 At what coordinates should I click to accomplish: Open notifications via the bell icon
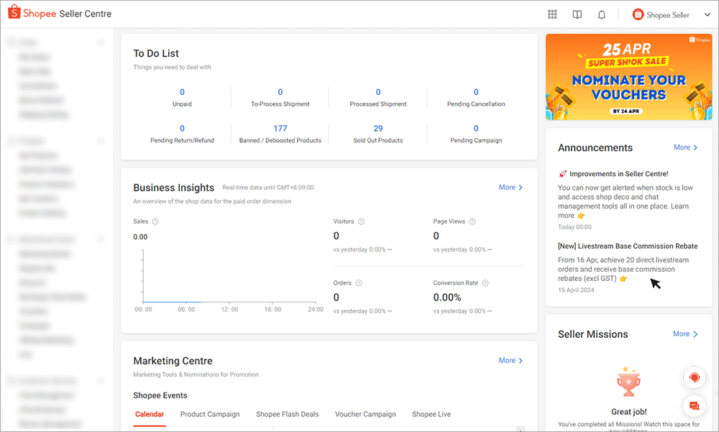(602, 14)
